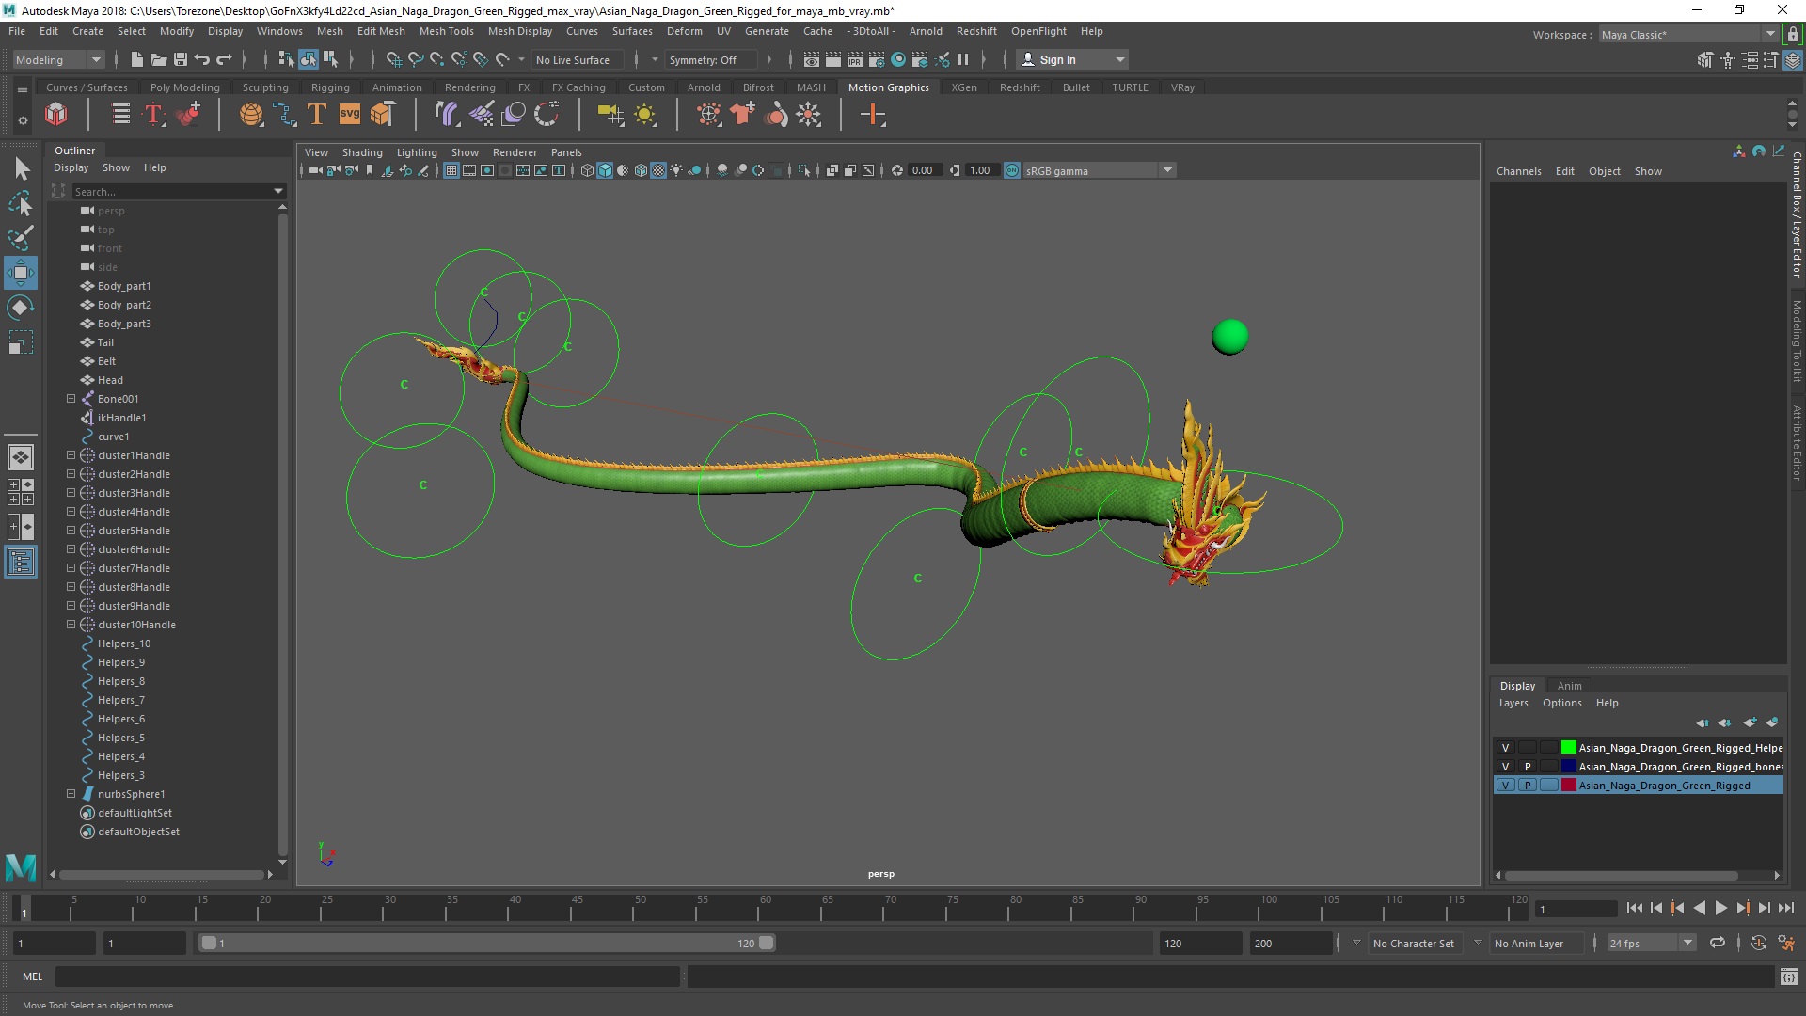Image resolution: width=1806 pixels, height=1016 pixels.
Task: Open the Mesh menu in menu bar
Action: (328, 31)
